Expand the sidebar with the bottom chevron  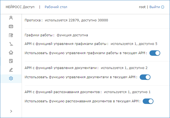(11, 111)
